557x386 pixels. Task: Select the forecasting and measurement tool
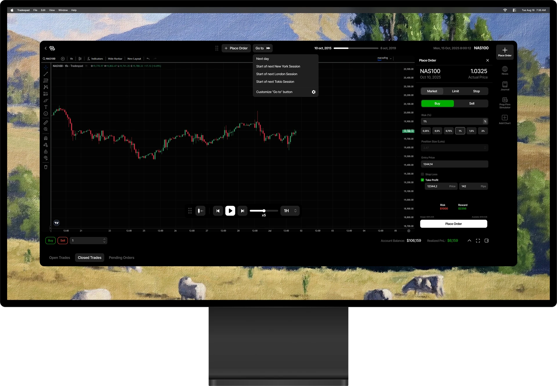pyautogui.click(x=46, y=94)
